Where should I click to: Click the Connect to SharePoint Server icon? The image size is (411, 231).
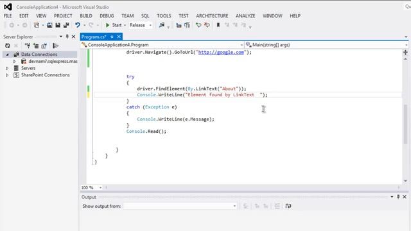coord(44,46)
